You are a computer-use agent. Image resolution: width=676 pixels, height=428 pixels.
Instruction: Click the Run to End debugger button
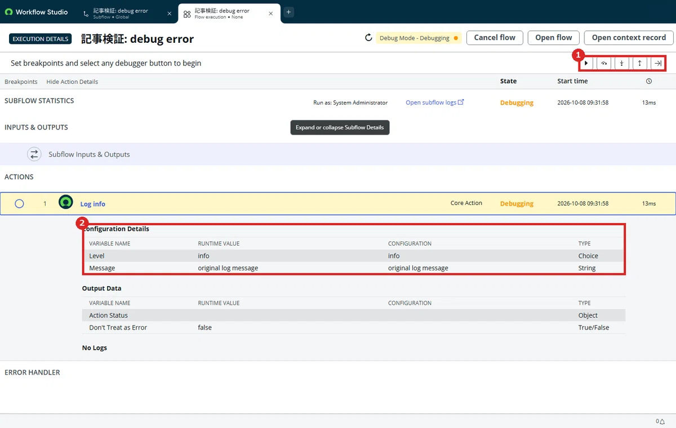657,64
